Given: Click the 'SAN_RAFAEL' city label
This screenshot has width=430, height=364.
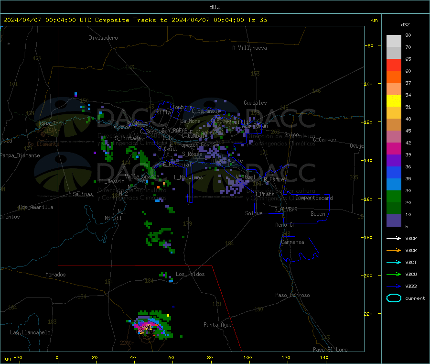Looking at the screenshot, I should point(175,131).
